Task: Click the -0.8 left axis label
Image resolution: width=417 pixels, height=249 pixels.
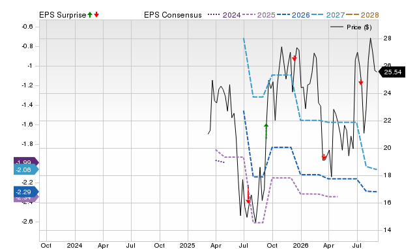Action: (x=27, y=46)
